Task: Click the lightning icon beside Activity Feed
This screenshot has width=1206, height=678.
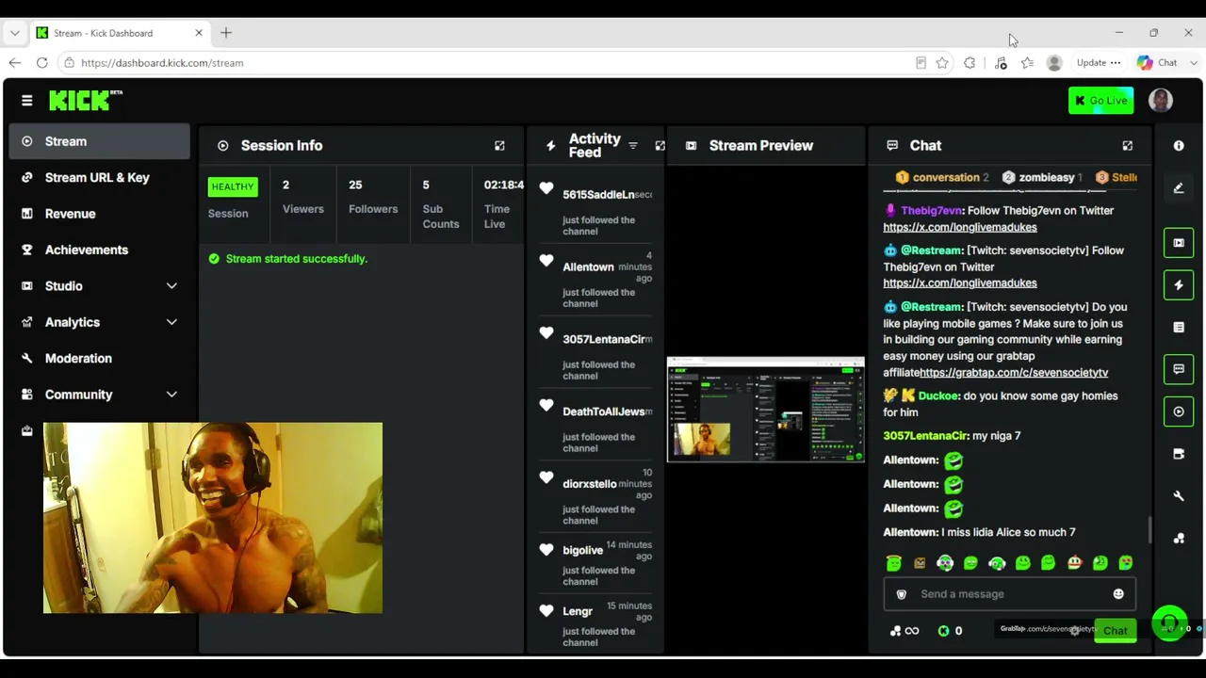Action: pos(551,146)
